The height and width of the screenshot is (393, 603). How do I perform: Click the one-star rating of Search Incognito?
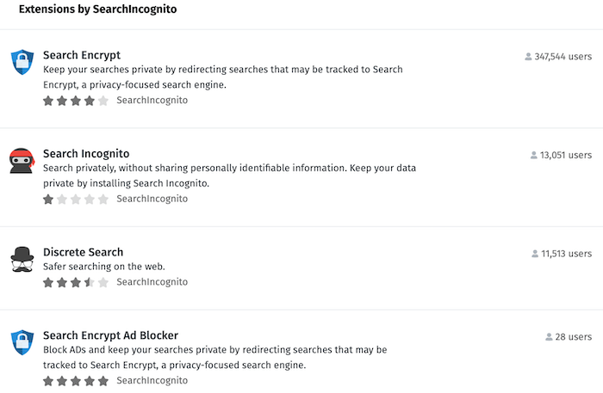click(x=76, y=200)
